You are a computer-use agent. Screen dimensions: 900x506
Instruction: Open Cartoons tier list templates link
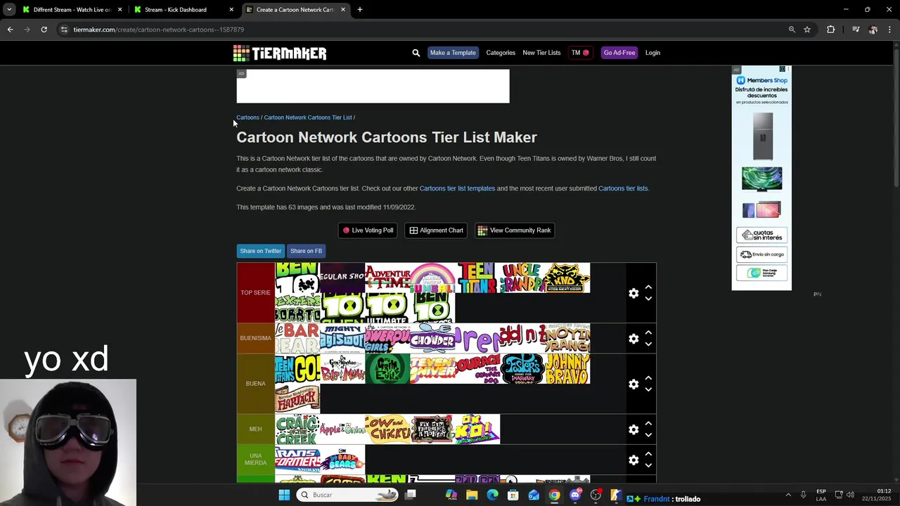pos(457,188)
